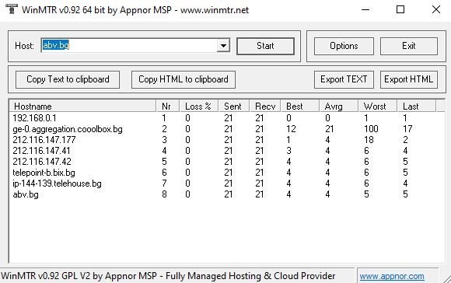Click the Export TEXT button
The image size is (451, 283).
tap(344, 79)
